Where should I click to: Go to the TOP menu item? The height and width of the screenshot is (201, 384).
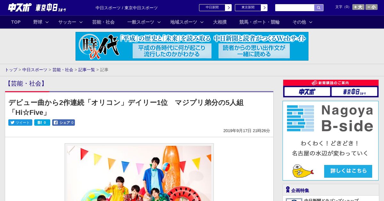16,22
